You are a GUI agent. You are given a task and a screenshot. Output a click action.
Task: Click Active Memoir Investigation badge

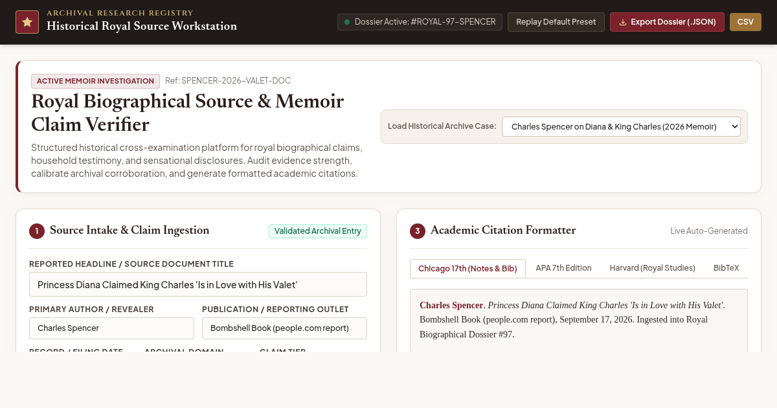pyautogui.click(x=95, y=81)
